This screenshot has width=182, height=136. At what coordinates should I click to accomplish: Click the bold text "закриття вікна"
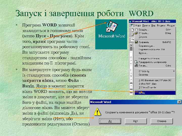coord(38,81)
